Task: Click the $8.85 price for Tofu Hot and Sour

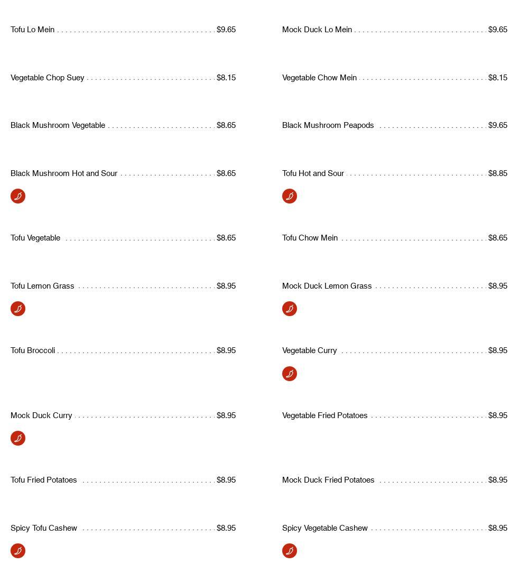Action: 497,173
